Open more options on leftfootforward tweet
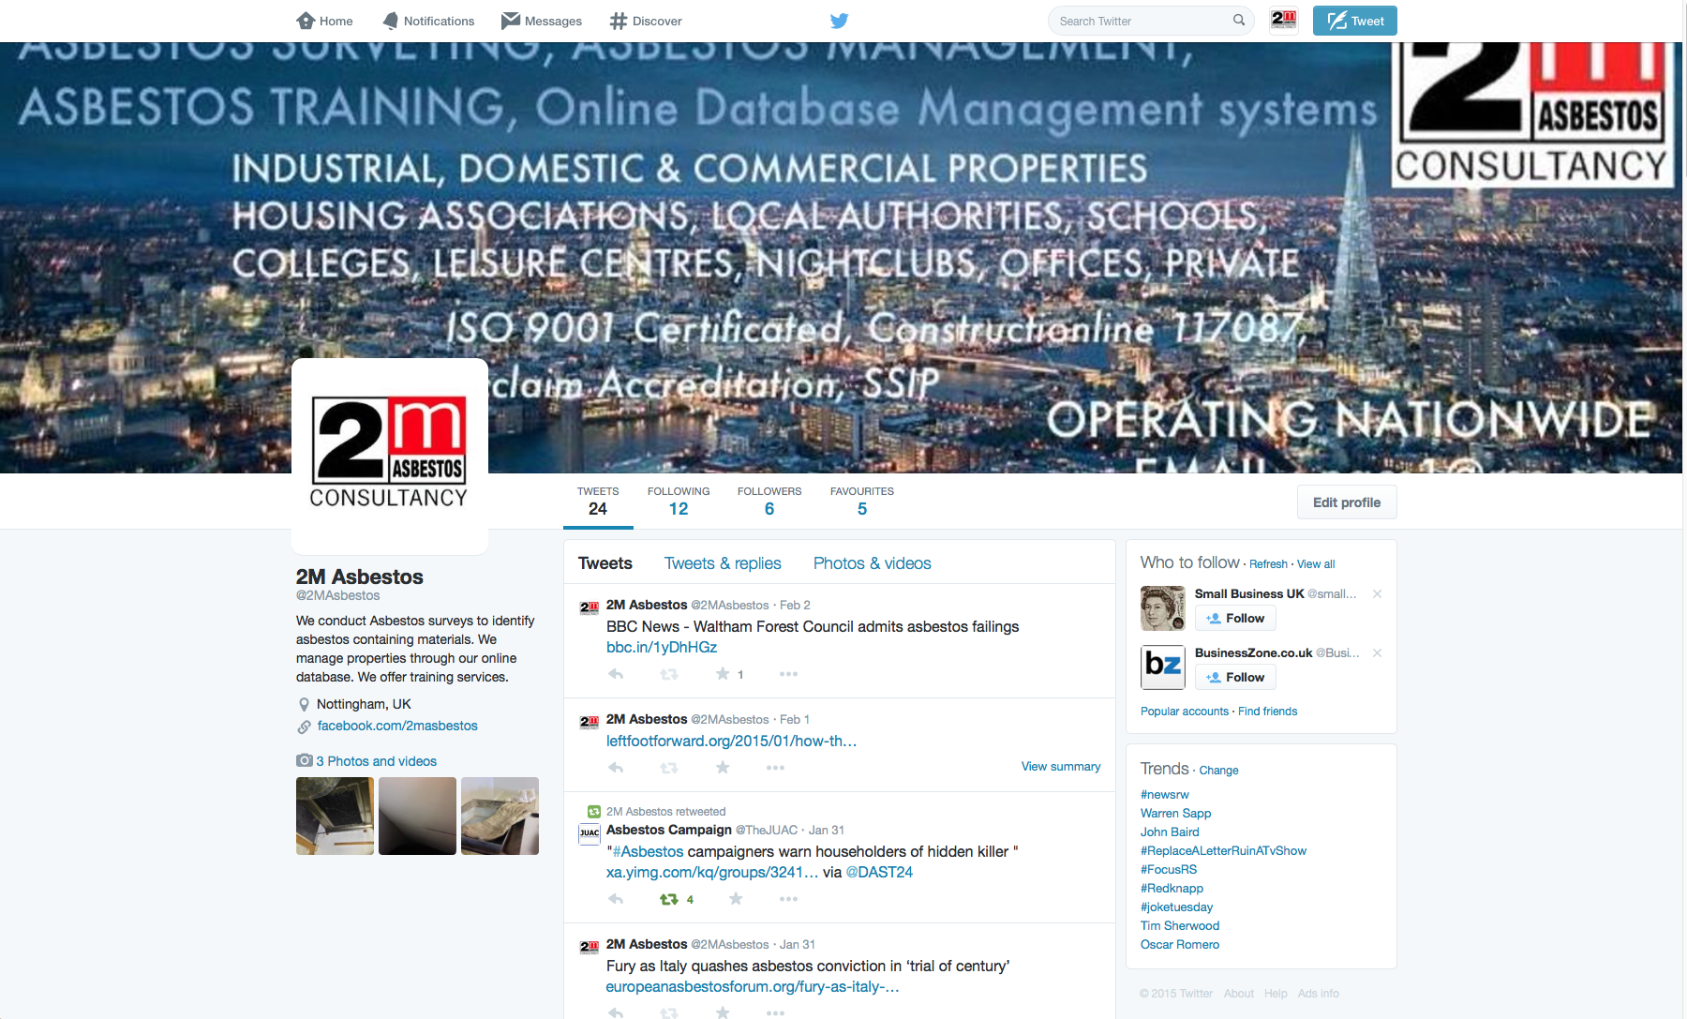Screen dimensions: 1687x1019 [775, 768]
